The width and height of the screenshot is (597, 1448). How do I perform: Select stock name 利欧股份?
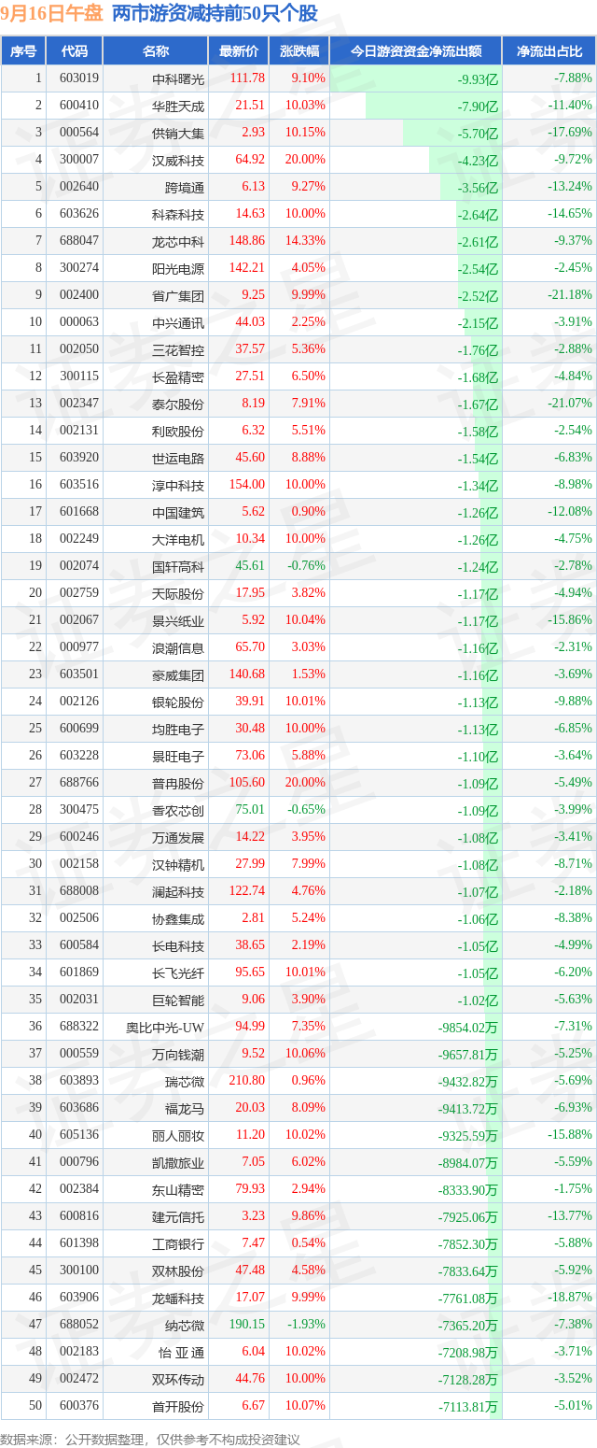(x=177, y=431)
